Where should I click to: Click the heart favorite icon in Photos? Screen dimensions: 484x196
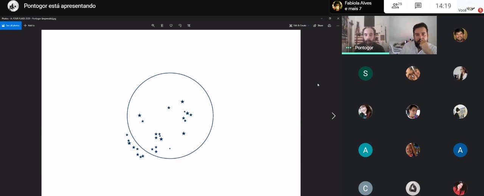click(171, 26)
